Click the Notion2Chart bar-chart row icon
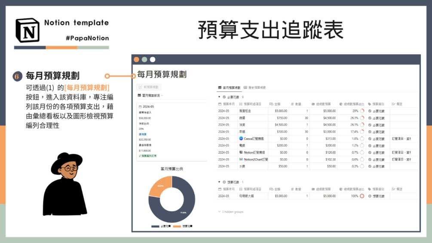This screenshot has width=432, height=243. click(241, 159)
